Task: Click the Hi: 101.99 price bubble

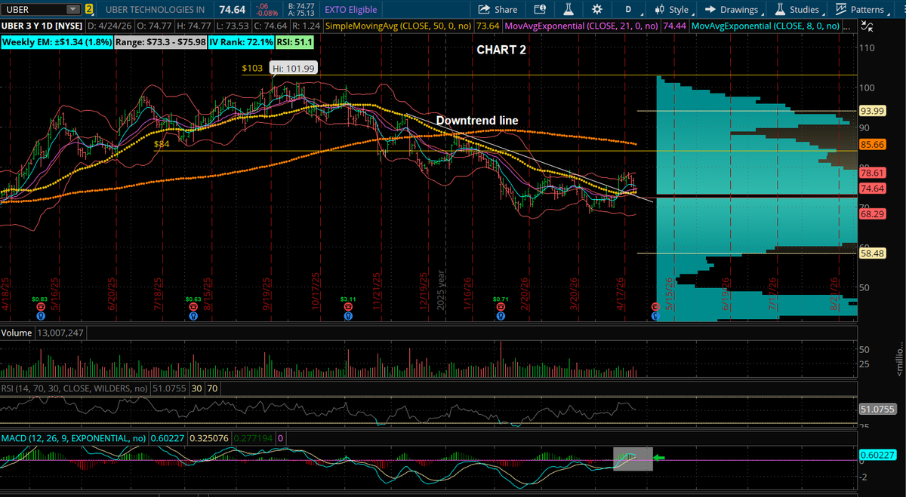Action: pos(294,68)
